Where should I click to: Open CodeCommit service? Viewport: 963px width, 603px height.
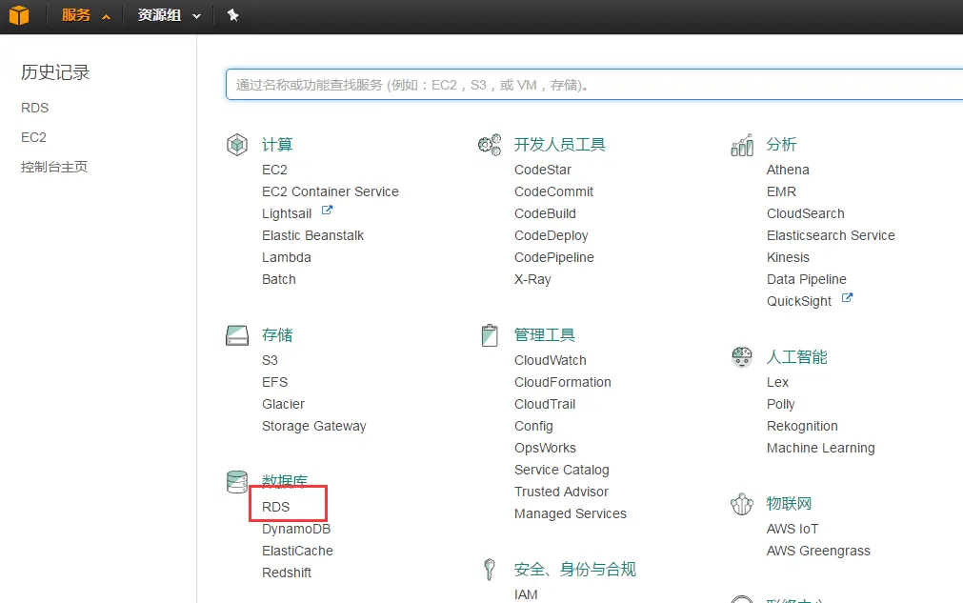coord(554,192)
